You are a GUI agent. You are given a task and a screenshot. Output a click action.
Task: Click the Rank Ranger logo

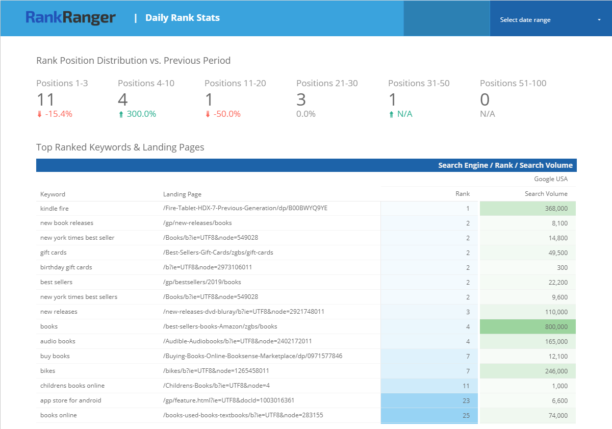coord(70,18)
